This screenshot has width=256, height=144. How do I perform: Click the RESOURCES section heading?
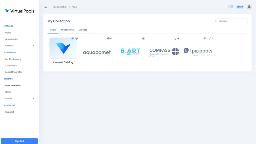pos(10,105)
